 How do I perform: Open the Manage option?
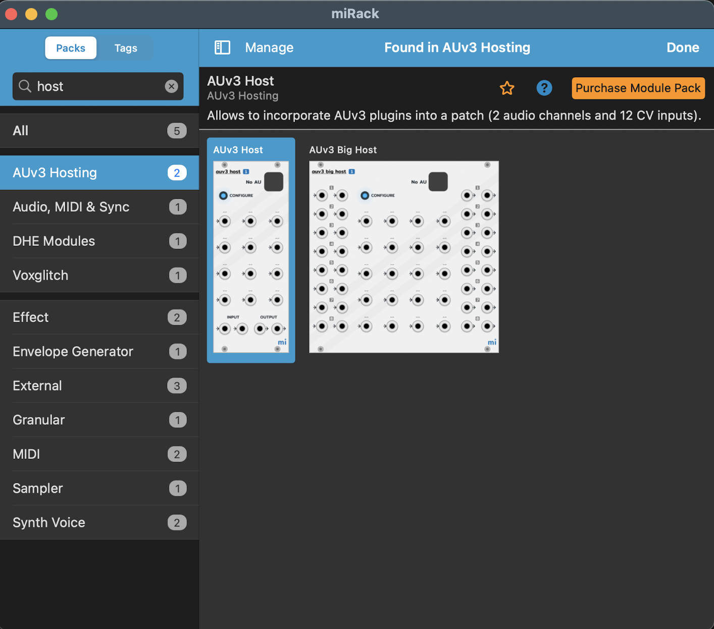[x=269, y=47]
